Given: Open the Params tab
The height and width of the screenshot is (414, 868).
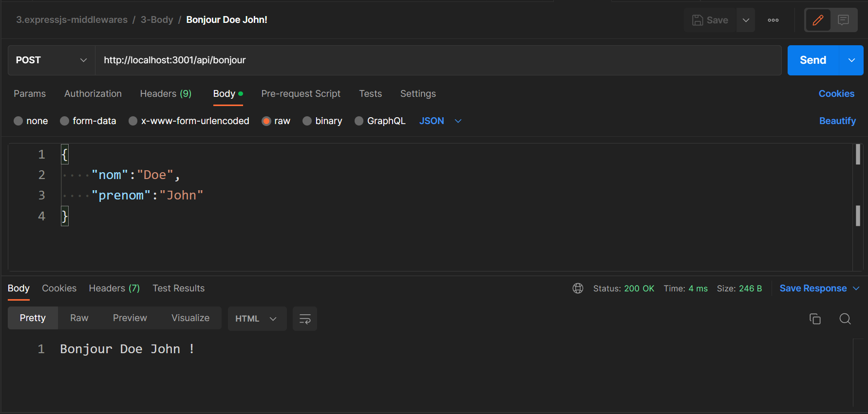Looking at the screenshot, I should (x=30, y=94).
